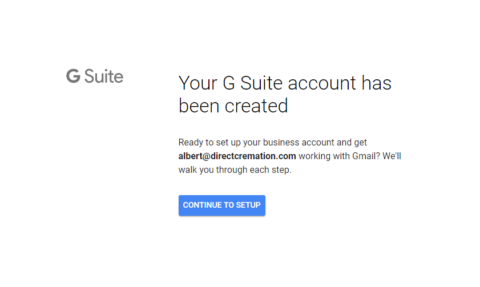The image size is (480, 287).
Task: Click 'working with' in the description text
Action: [x=322, y=156]
